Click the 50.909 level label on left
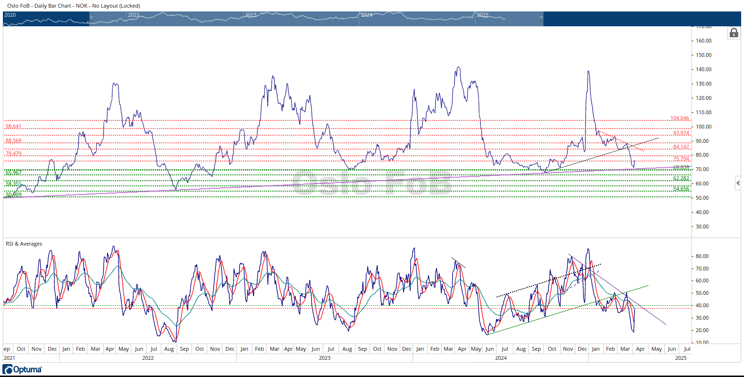Image resolution: width=744 pixels, height=377 pixels. click(13, 194)
